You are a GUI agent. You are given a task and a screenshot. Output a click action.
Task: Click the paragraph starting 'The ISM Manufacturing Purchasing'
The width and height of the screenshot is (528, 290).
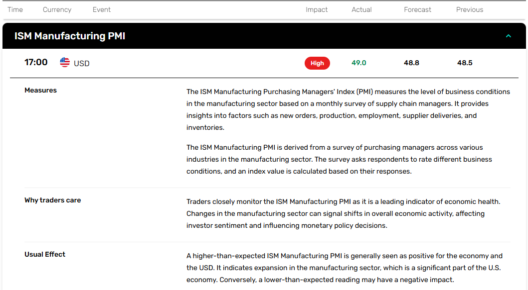click(348, 109)
